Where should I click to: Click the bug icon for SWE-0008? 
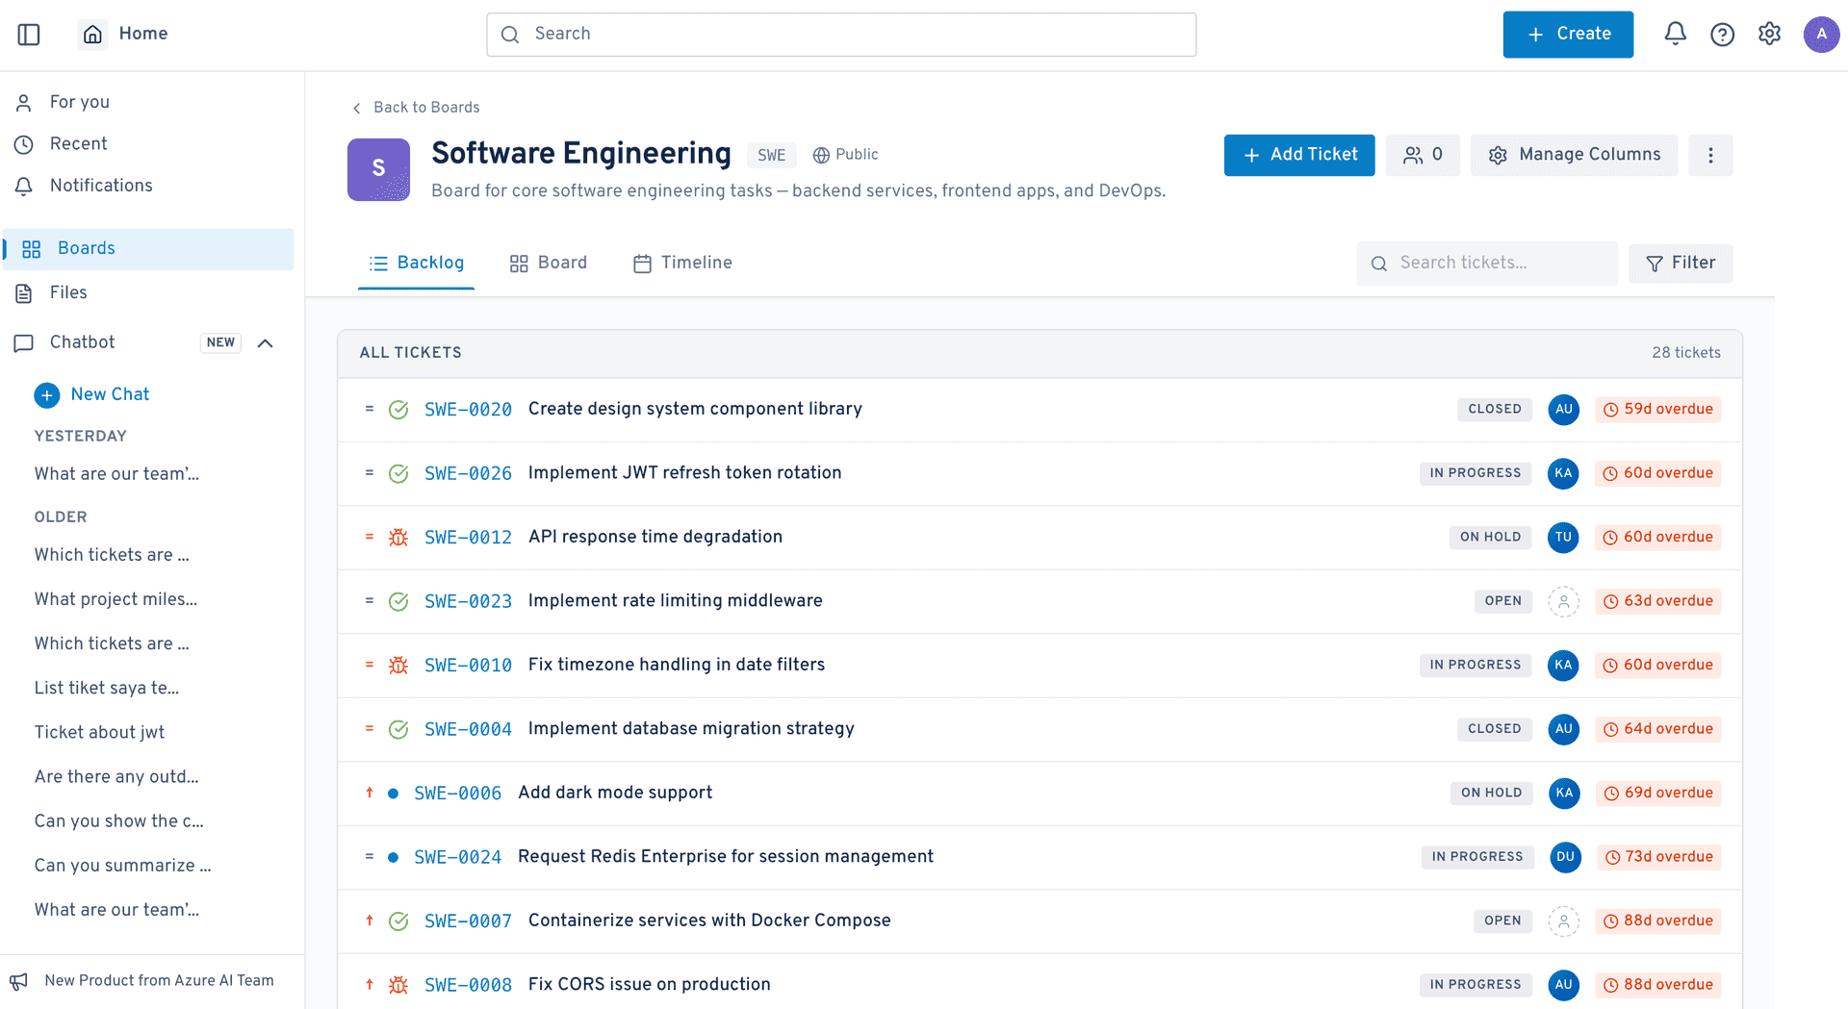click(x=398, y=985)
